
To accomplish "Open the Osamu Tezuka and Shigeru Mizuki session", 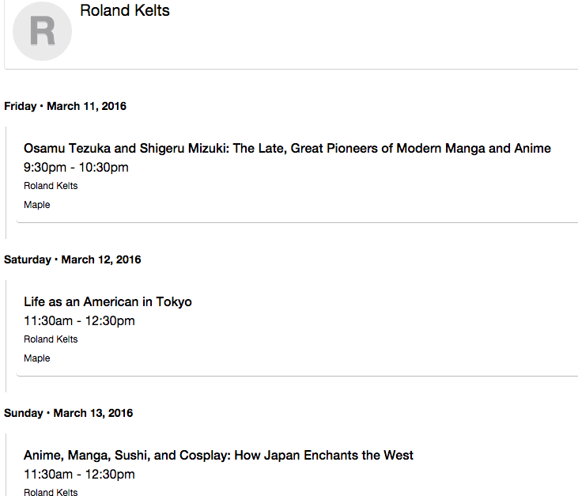I will (x=287, y=149).
